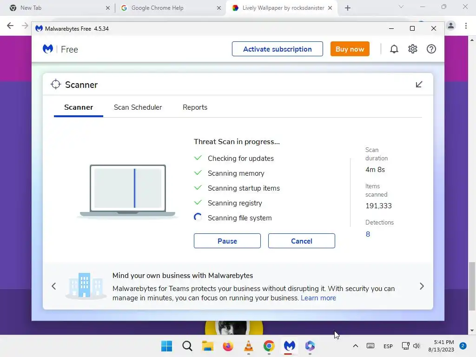The width and height of the screenshot is (476, 357).
Task: Open the ESP language switcher
Action: click(x=388, y=346)
